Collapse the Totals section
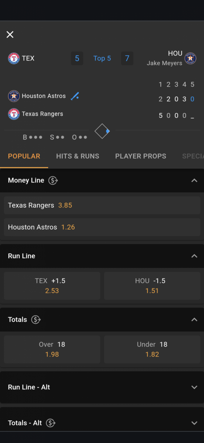 click(x=194, y=319)
